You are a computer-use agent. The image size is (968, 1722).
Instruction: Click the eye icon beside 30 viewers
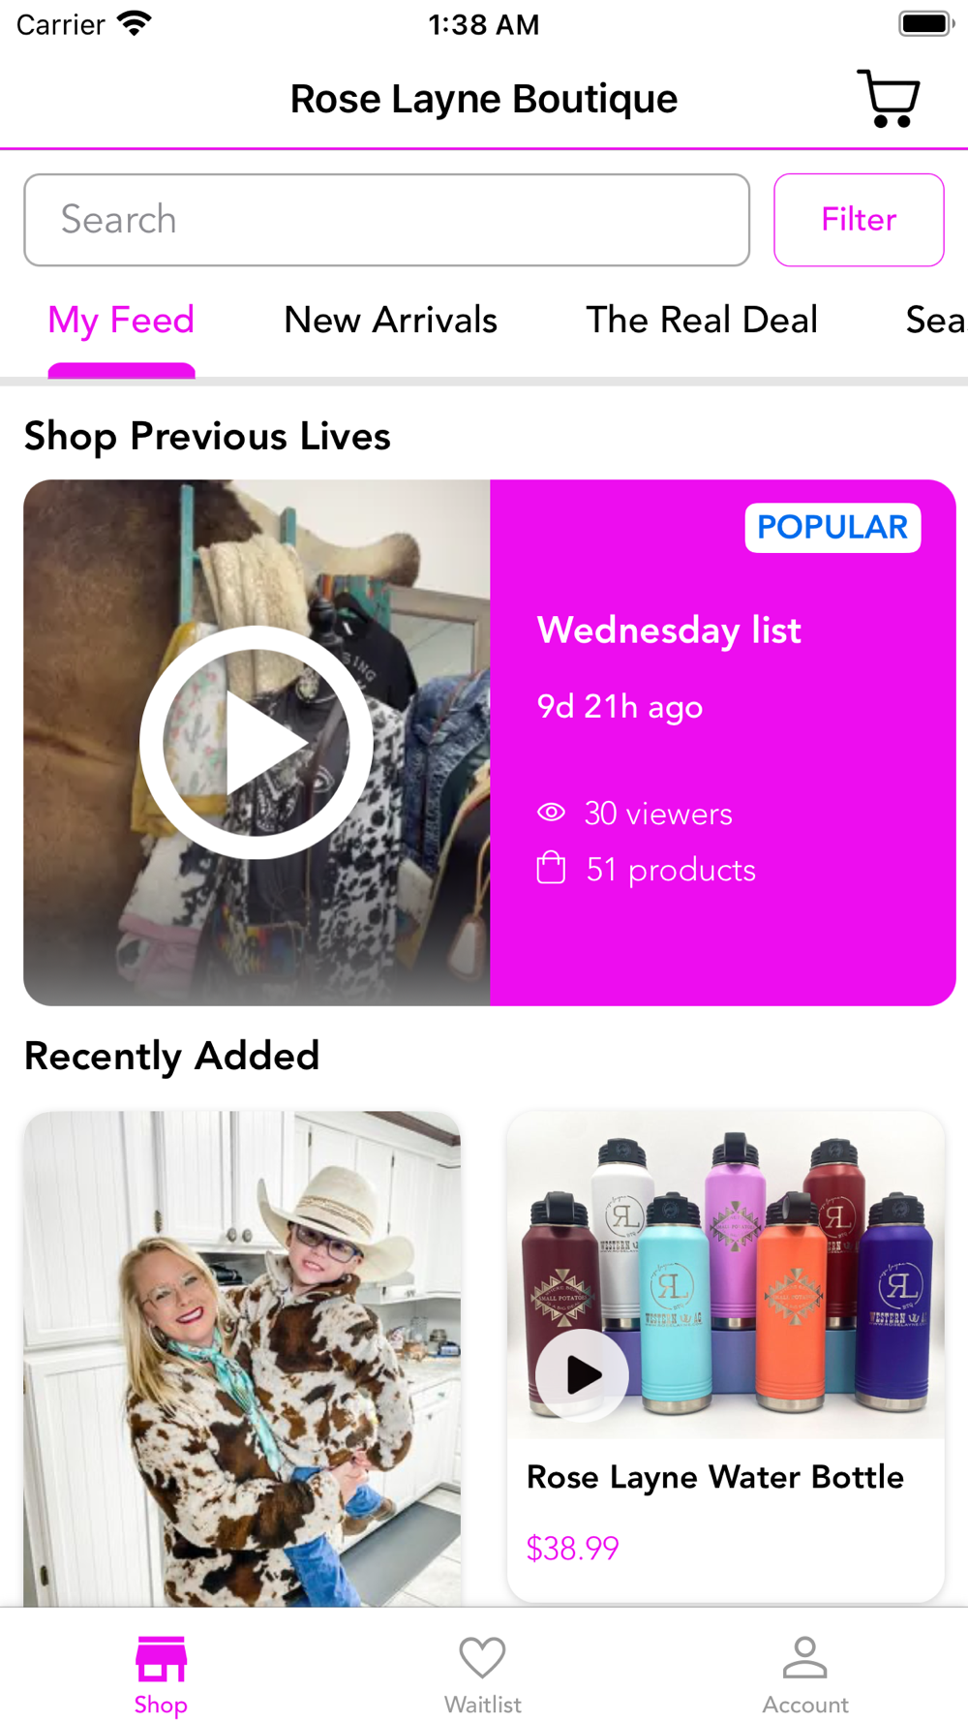tap(551, 813)
